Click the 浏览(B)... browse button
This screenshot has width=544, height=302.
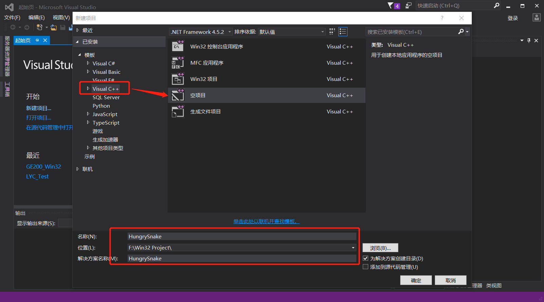click(x=380, y=248)
